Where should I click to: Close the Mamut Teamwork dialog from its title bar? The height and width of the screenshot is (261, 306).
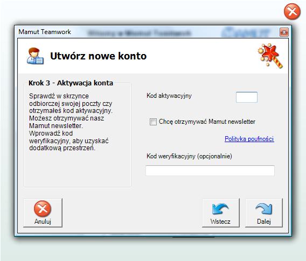pos(284,32)
